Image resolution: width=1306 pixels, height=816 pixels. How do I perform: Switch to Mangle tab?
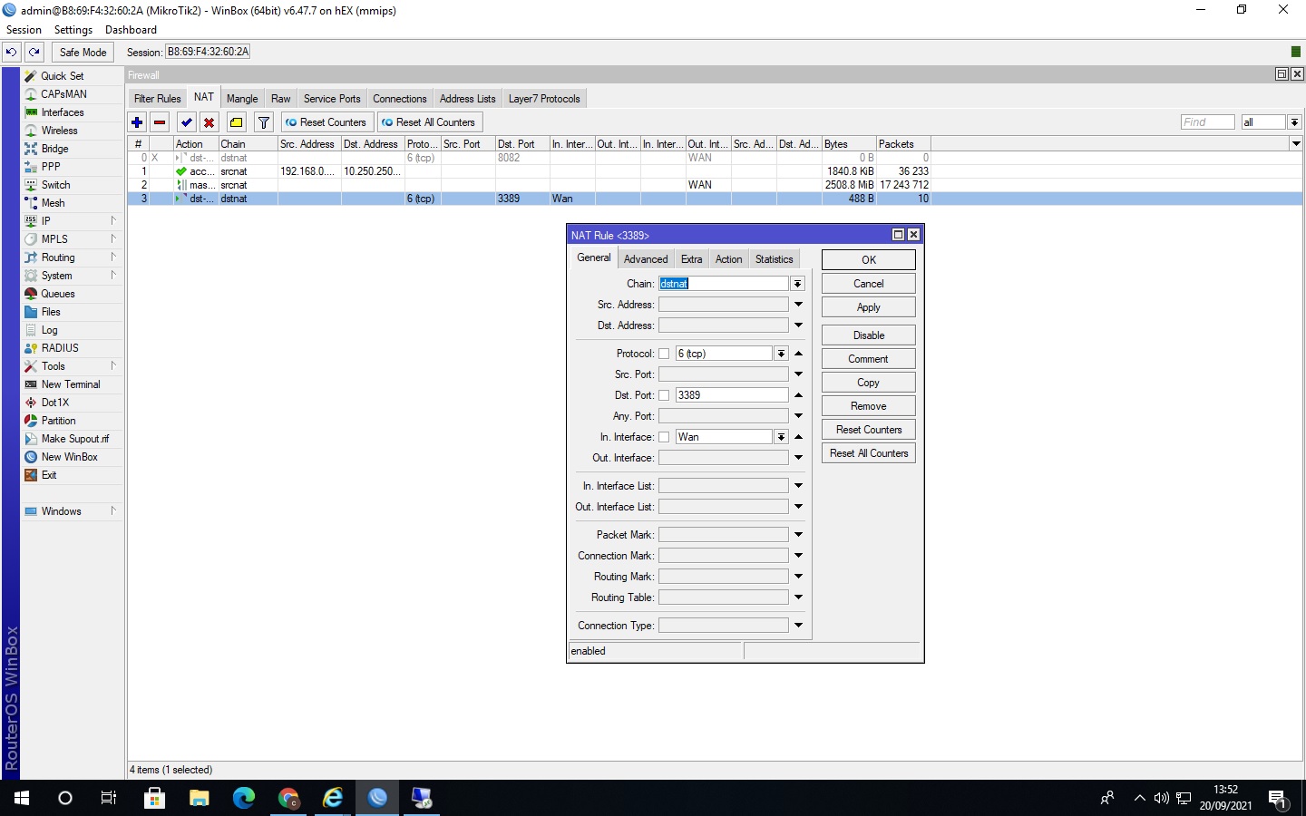tap(242, 99)
